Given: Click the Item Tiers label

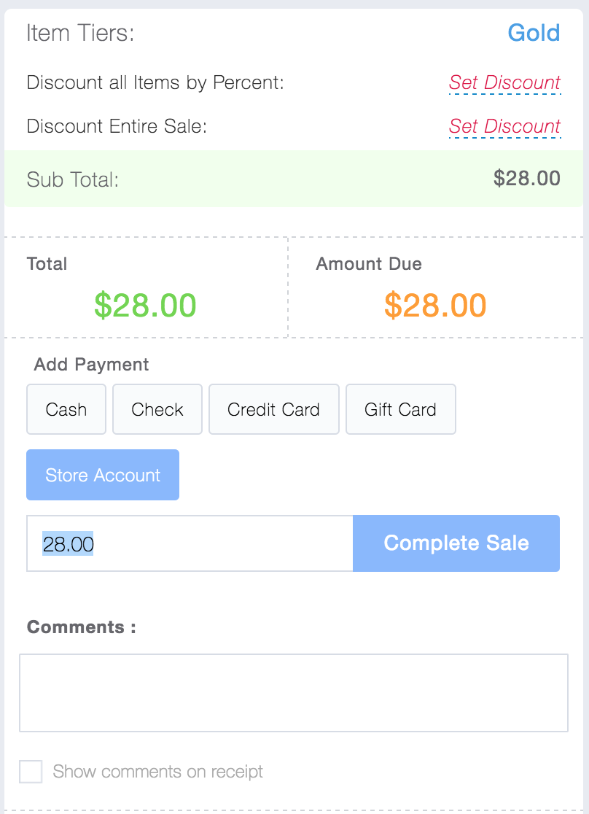Looking at the screenshot, I should pos(80,33).
